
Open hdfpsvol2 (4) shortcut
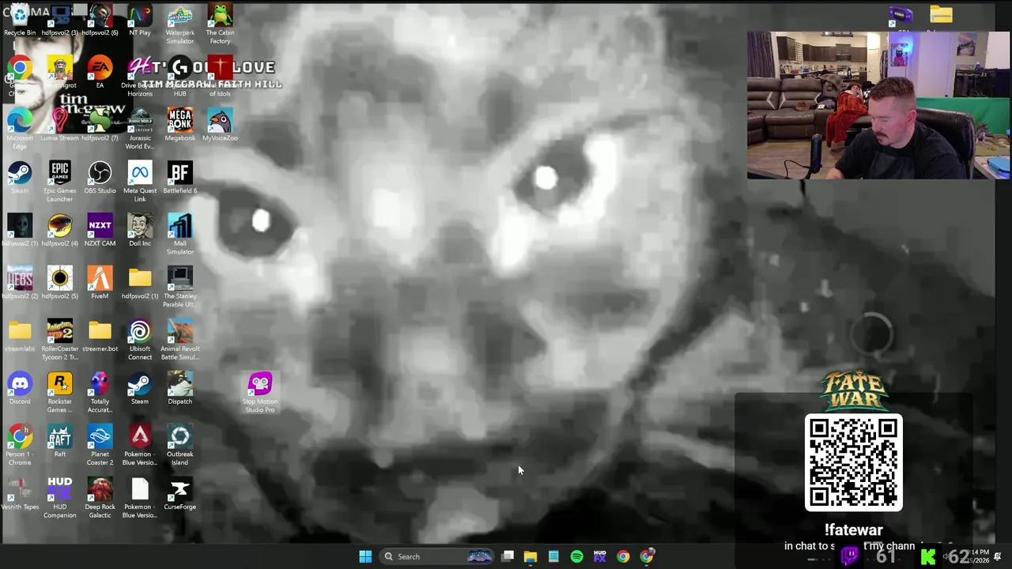click(59, 231)
